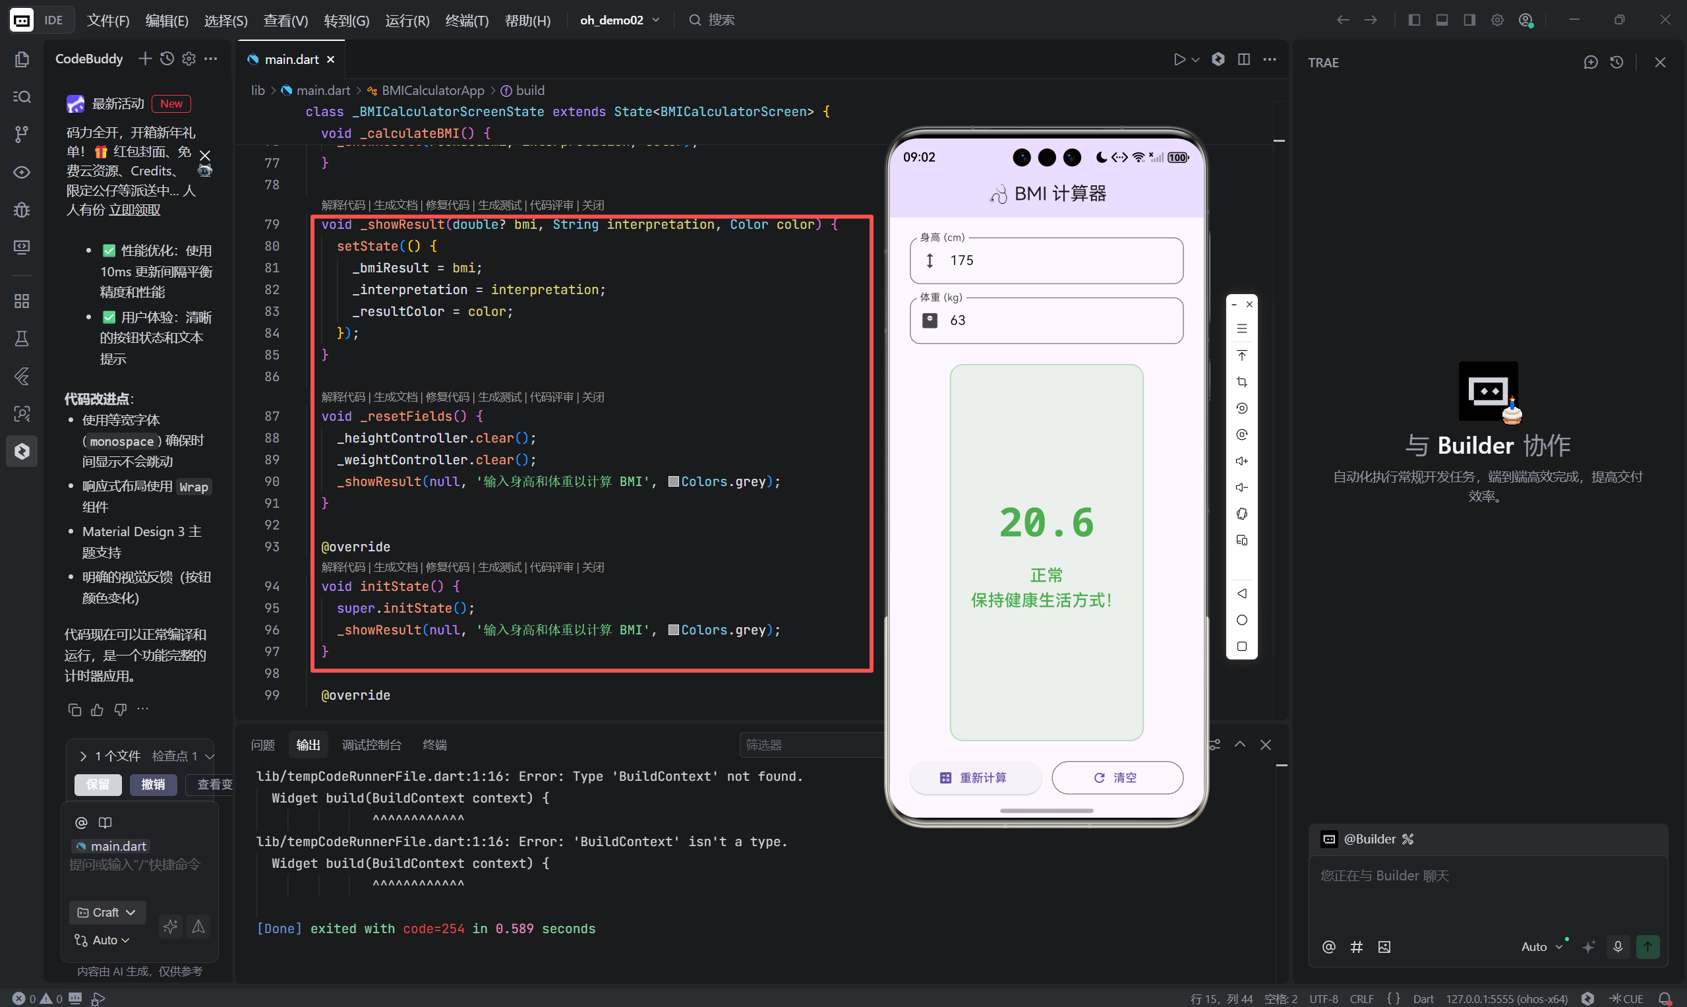This screenshot has width=1687, height=1007.
Task: Expand the oh_demo02 project dropdown
Action: tap(618, 20)
